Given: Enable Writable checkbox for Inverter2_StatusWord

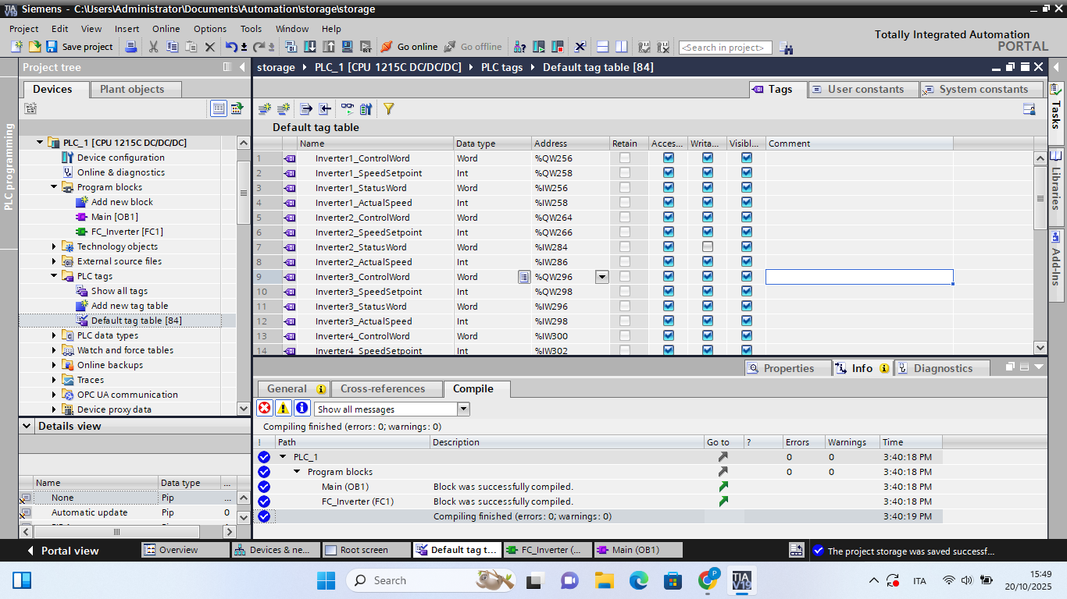Looking at the screenshot, I should click(708, 247).
